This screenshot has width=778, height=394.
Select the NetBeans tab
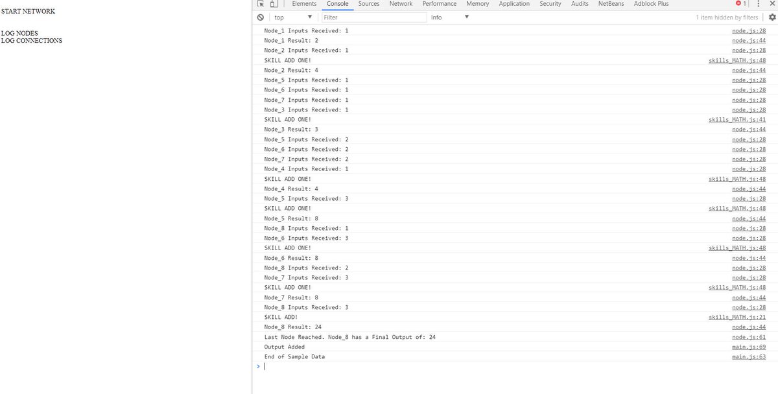(611, 4)
